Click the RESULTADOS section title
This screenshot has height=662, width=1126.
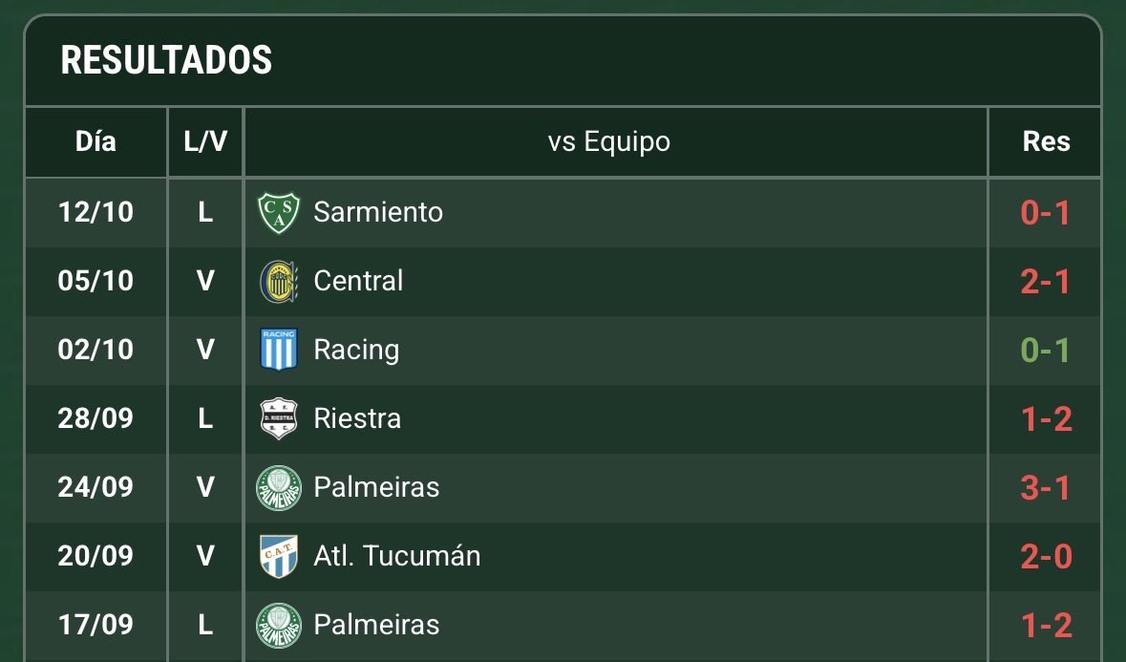click(166, 60)
